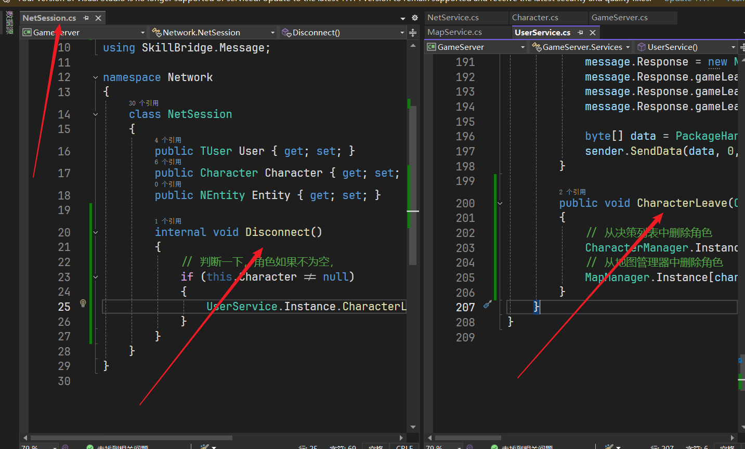
Task: Collapse the namespace Network block
Action: [96, 77]
